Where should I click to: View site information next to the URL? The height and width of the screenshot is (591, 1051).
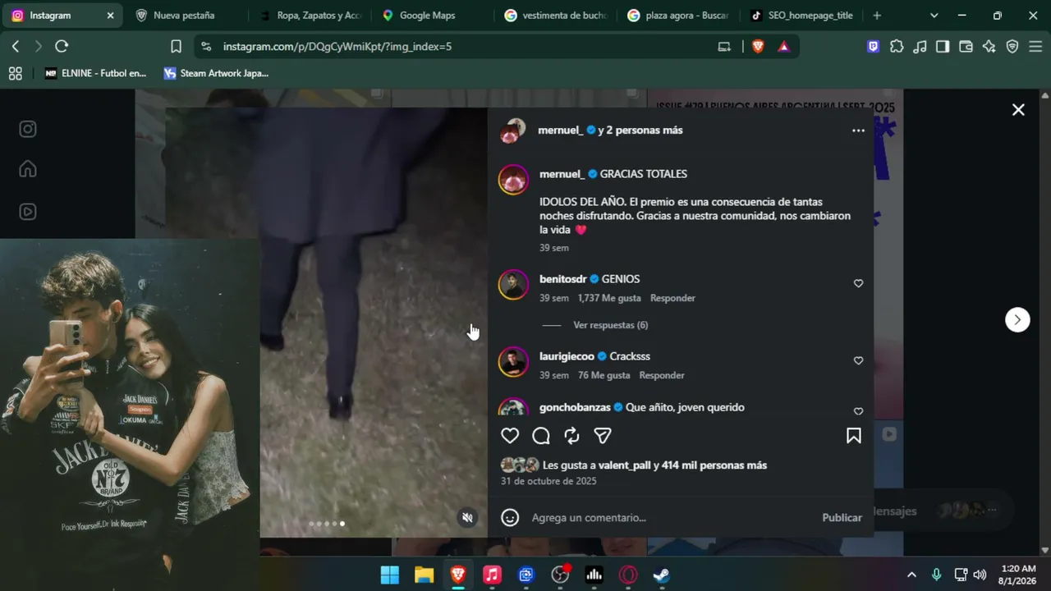206,47
